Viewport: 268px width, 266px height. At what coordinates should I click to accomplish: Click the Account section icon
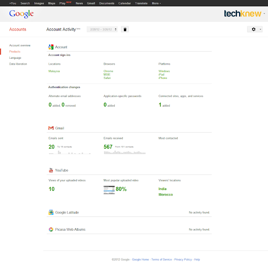51,47
